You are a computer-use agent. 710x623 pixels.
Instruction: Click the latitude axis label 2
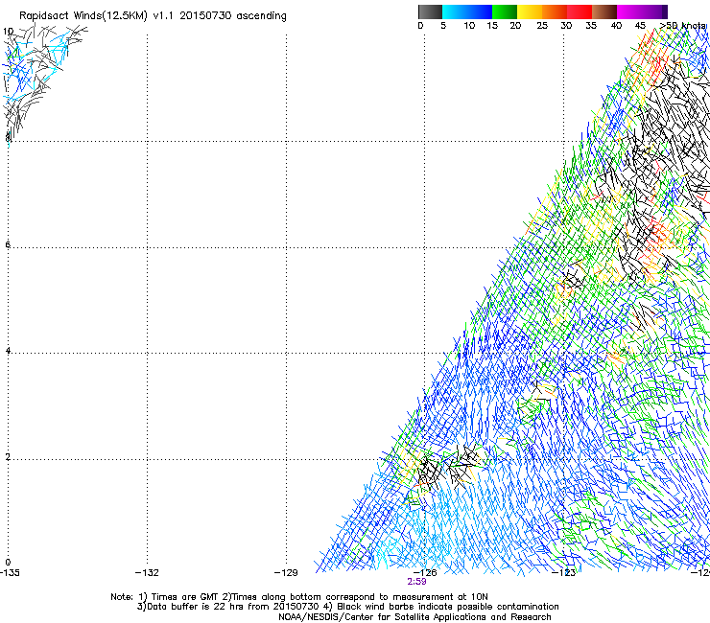coord(8,457)
